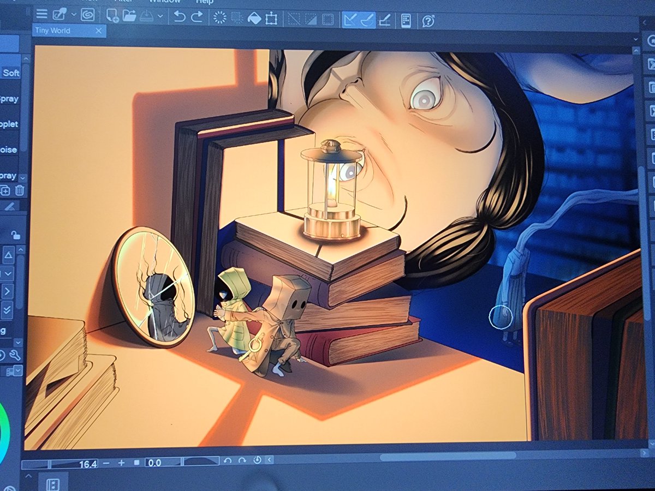Collapse navigator bar with left chevron
This screenshot has height=491, width=655.
[269, 461]
